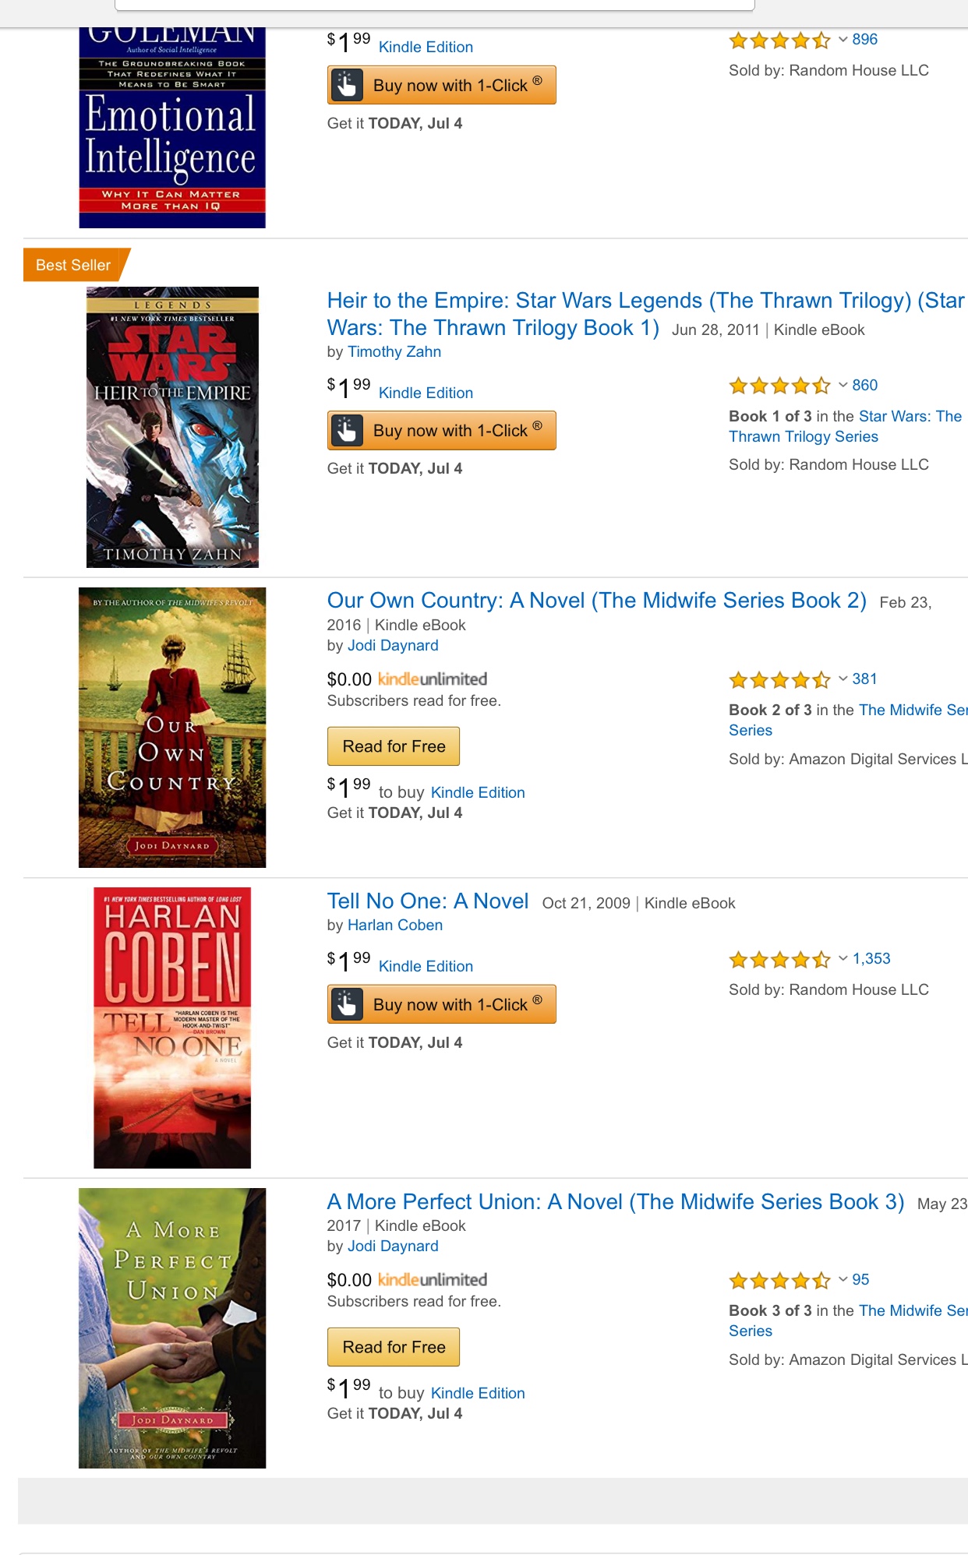Screen dimensions: 968x1555
Task: Click Read for Free for A More Perfect Union
Action: click(x=394, y=1347)
